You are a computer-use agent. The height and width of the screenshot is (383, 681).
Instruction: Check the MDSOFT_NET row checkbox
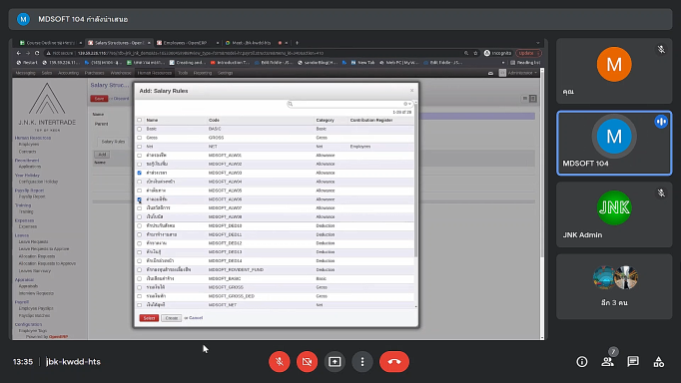point(140,305)
